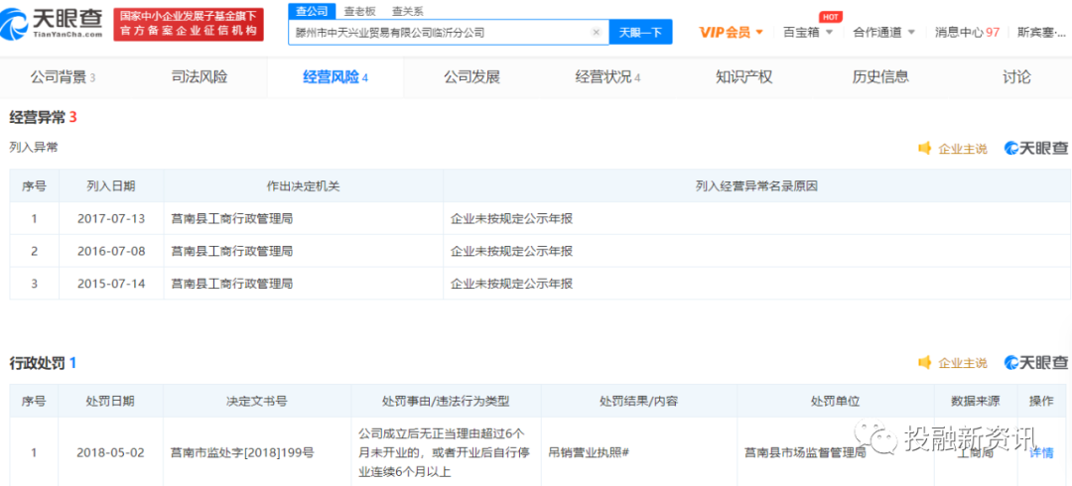The height and width of the screenshot is (486, 1072).
Task: Click the 数据来源 column header
Action: [976, 402]
